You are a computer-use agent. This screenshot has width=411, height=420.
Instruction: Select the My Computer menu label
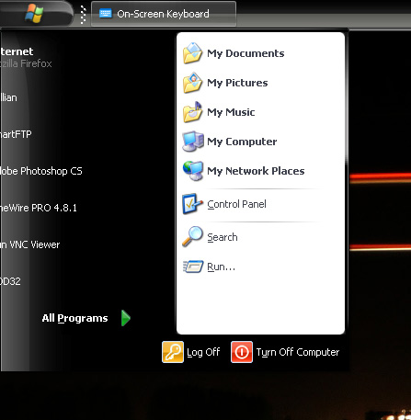[x=242, y=142]
